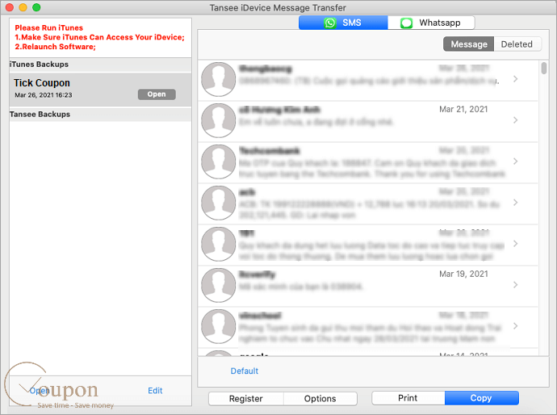Select the Tick Coupon backup entry

click(x=100, y=90)
